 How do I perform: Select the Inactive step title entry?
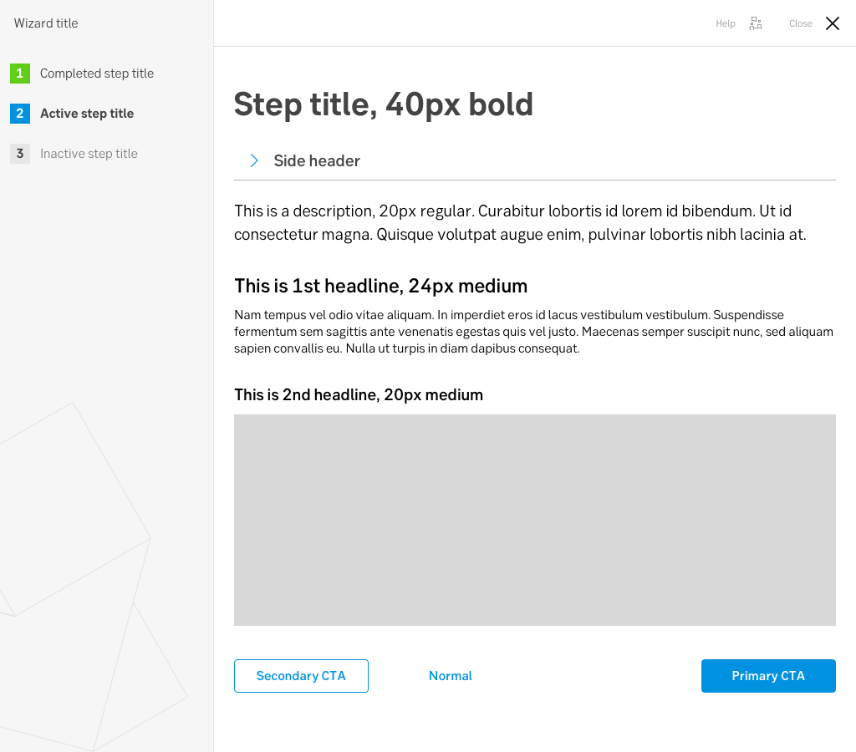point(89,154)
